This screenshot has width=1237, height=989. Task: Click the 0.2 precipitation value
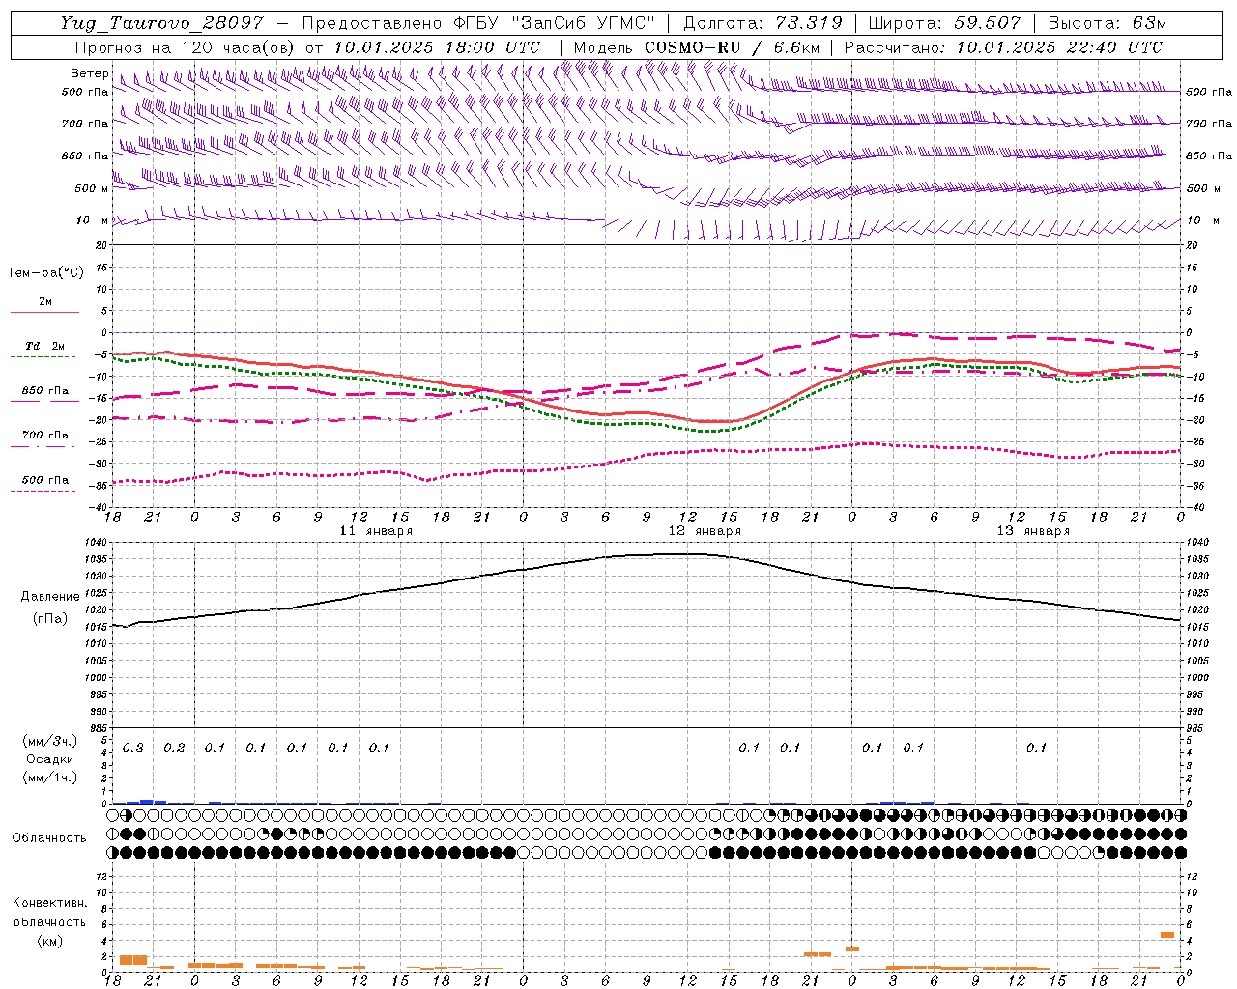point(174,749)
